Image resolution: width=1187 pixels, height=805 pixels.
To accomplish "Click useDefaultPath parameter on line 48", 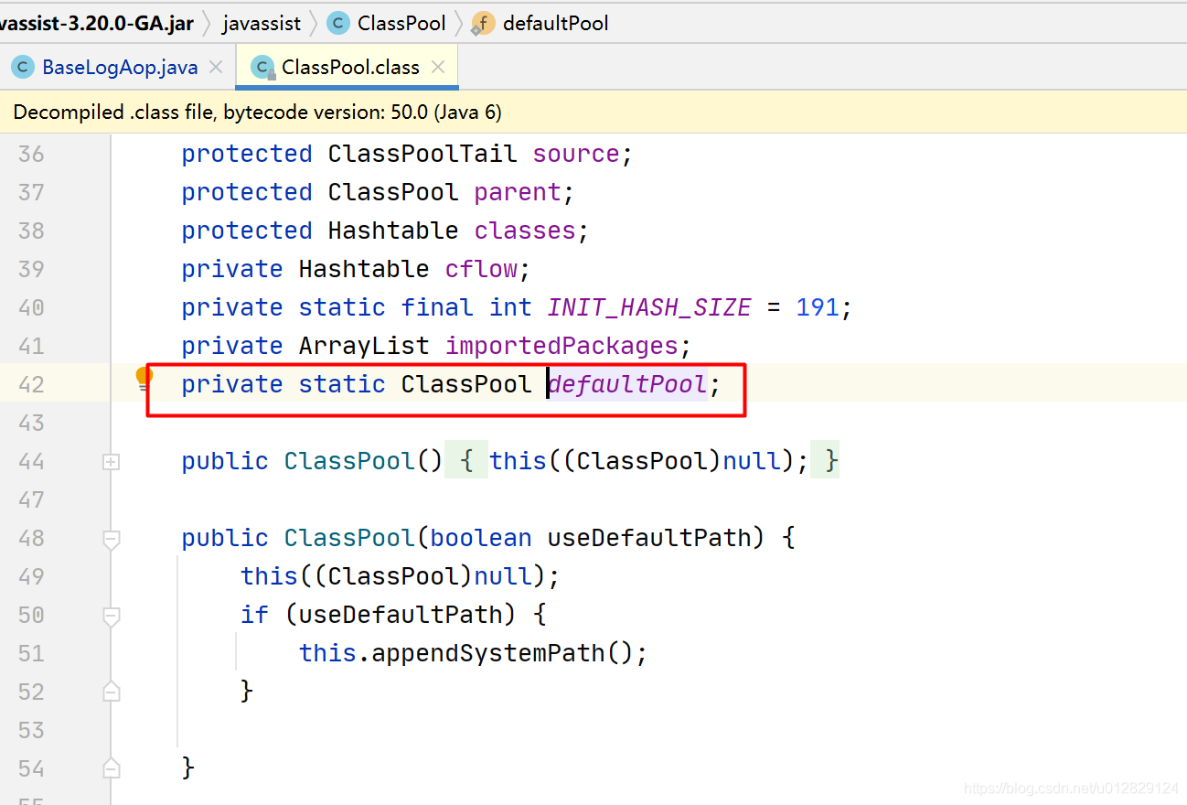I will (649, 538).
